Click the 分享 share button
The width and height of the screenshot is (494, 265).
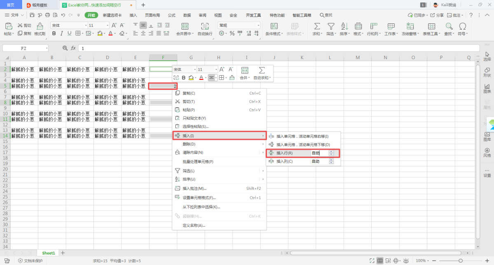(437, 15)
